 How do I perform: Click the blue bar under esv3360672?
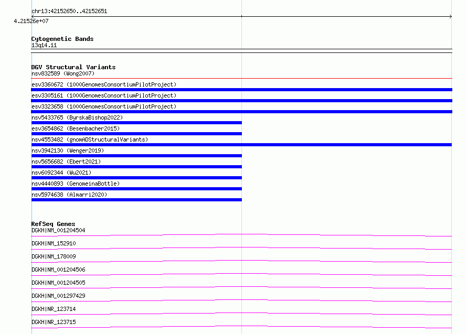pos(241,90)
